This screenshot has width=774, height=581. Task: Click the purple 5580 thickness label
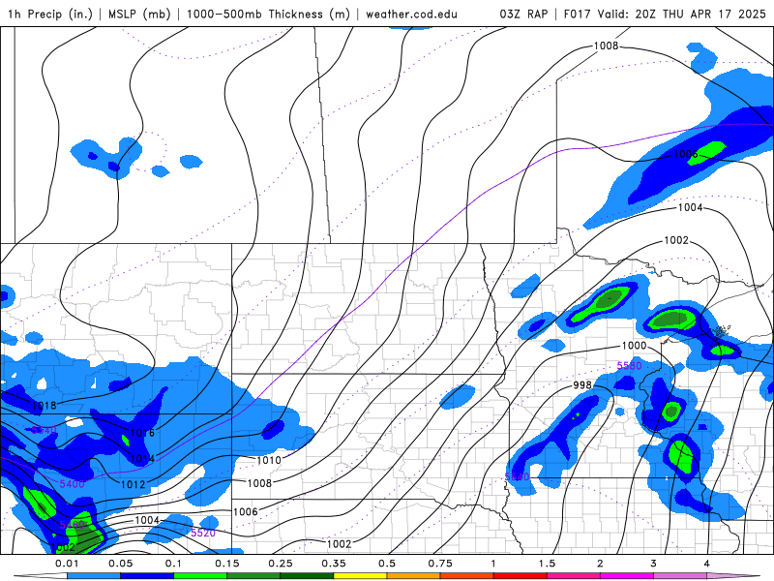tap(630, 366)
